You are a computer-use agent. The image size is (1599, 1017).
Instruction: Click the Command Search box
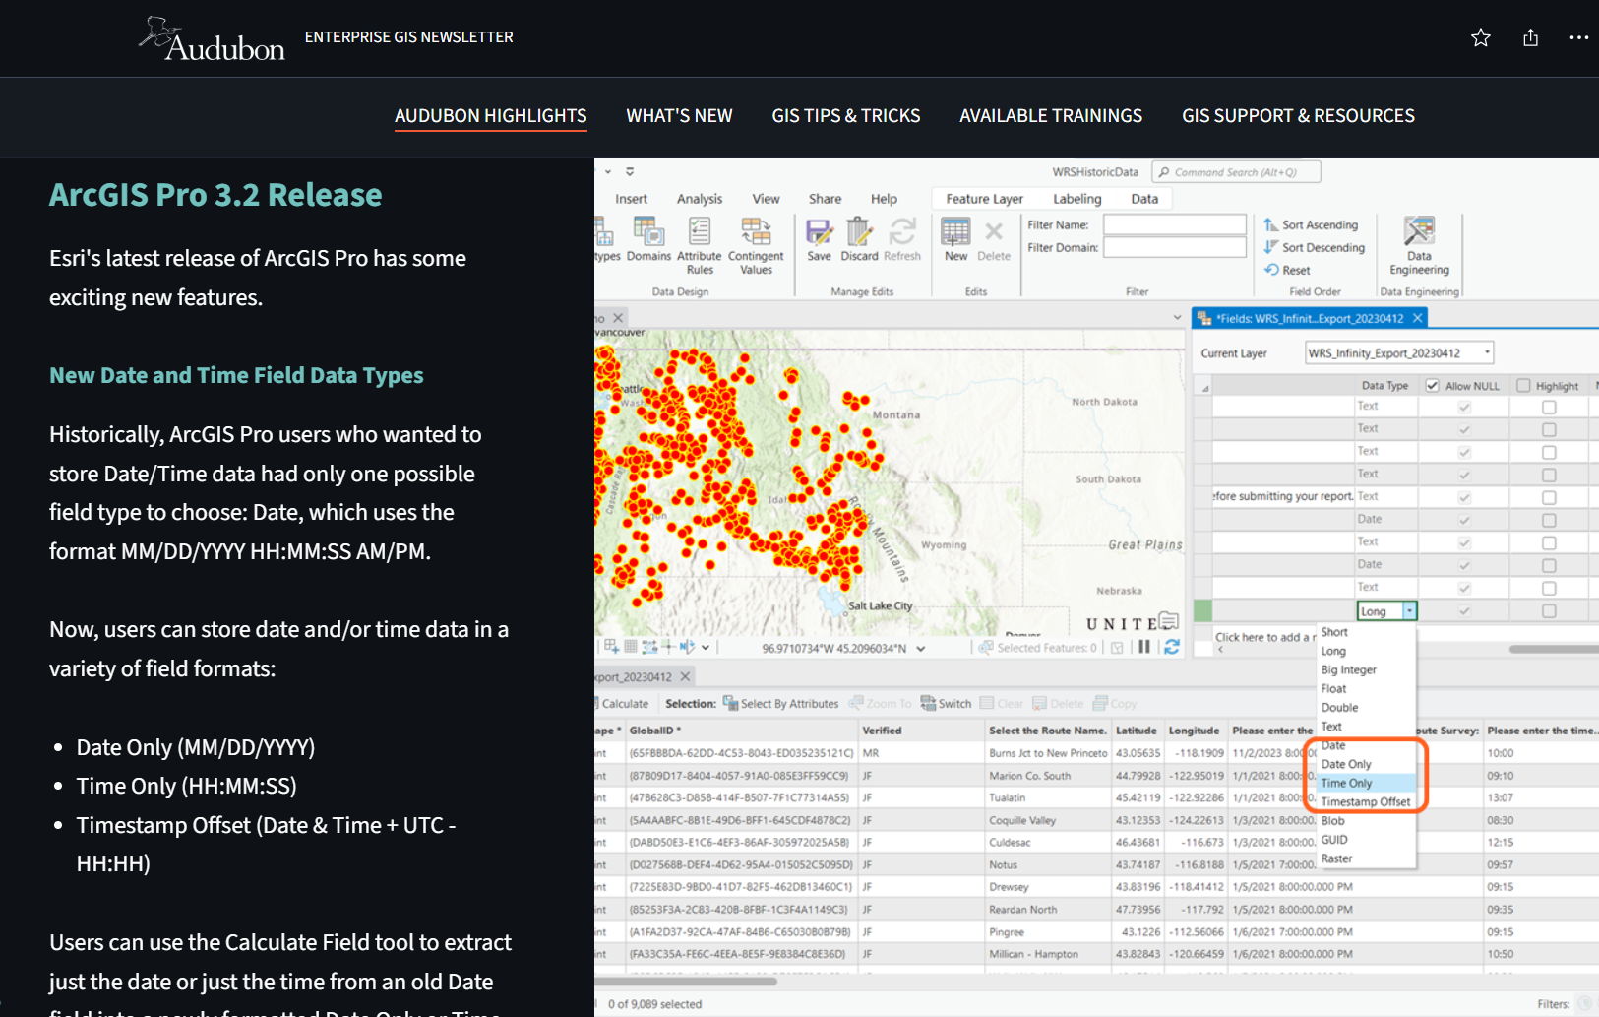[1236, 172]
